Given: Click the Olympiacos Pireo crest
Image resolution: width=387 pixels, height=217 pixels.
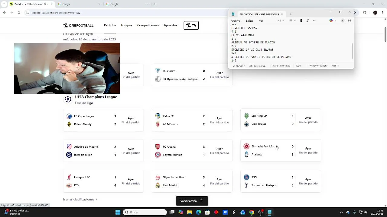Looking at the screenshot, I should tap(158, 177).
